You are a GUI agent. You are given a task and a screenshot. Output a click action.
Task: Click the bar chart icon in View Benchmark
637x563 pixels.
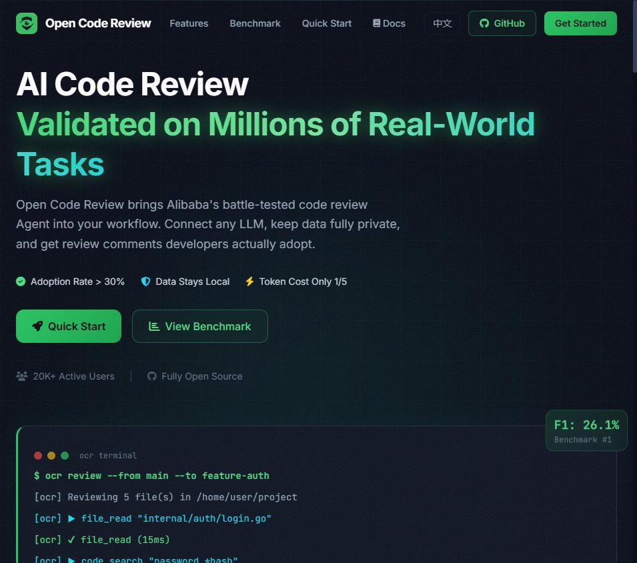click(x=154, y=326)
